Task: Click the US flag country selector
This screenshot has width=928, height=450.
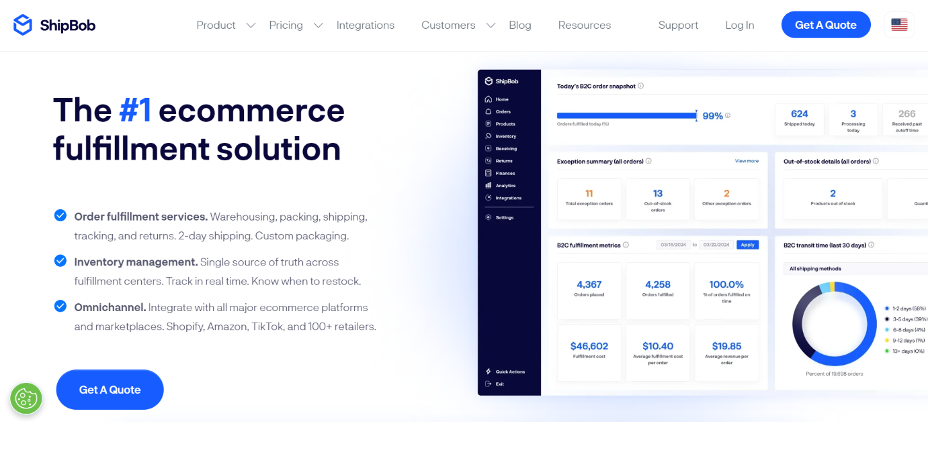Action: coord(899,25)
